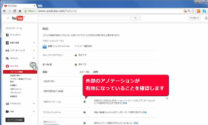Open notifications via the bell icon

(x=206, y=18)
